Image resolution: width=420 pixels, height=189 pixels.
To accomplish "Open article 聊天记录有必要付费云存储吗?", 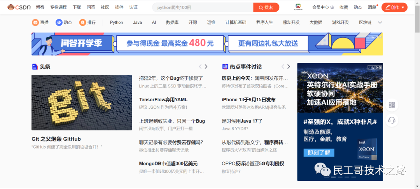I will point(171,142).
